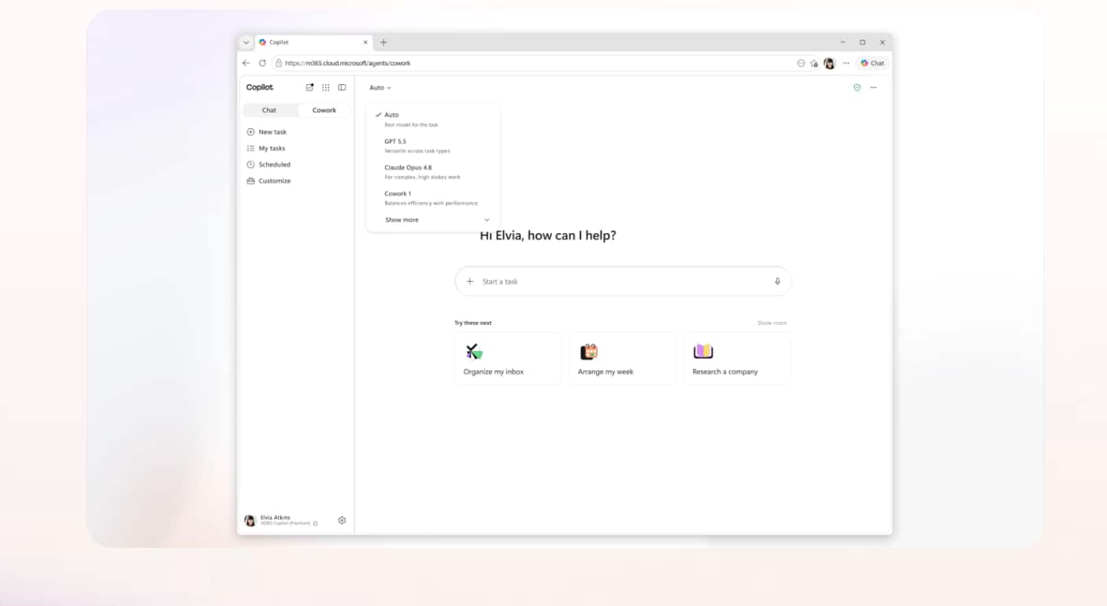Open a new browser tab with the plus button
The image size is (1107, 606).
(383, 42)
